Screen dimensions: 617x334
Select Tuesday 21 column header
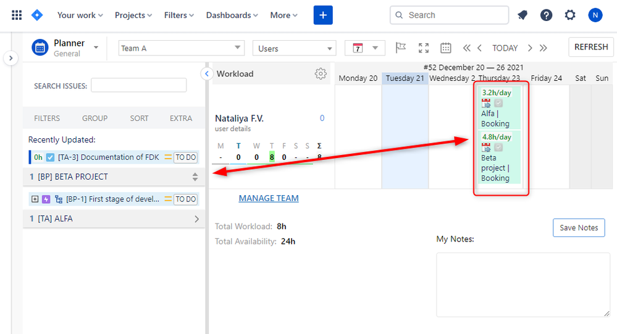tap(405, 78)
